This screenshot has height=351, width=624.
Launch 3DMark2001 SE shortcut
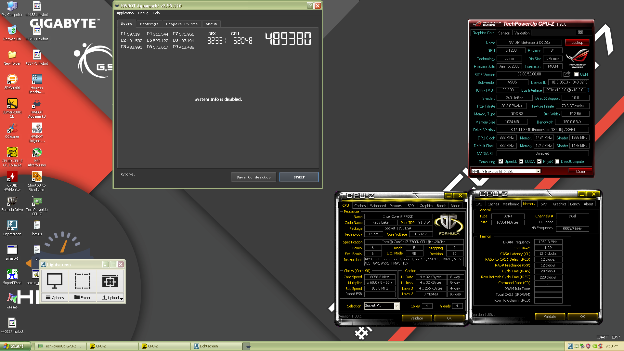point(12,108)
